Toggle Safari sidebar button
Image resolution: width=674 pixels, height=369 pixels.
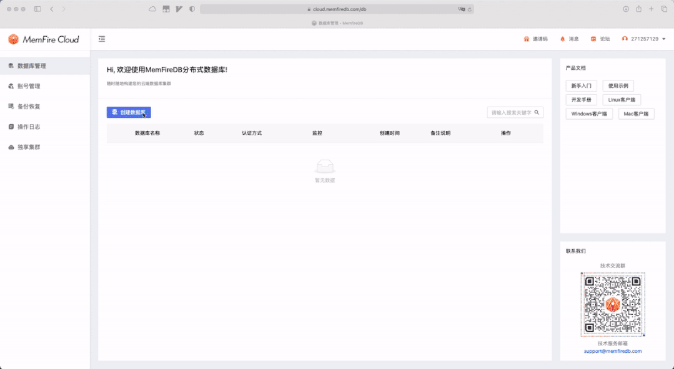pyautogui.click(x=38, y=9)
